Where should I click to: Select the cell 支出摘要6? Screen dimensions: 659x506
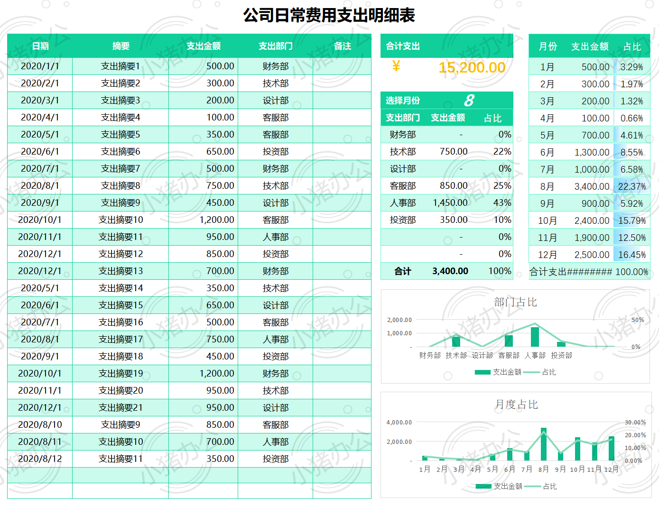click(x=121, y=151)
